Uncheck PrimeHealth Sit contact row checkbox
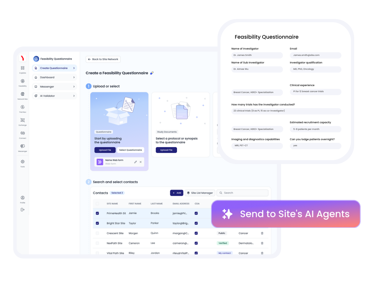Screen dimensions: 386x290 (97, 213)
